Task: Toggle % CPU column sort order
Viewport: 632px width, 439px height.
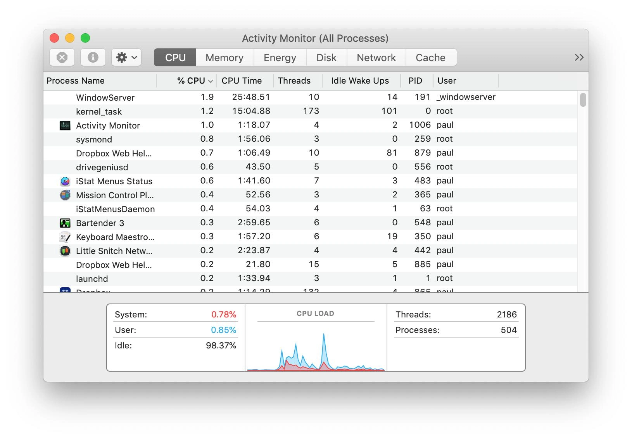Action: (186, 81)
